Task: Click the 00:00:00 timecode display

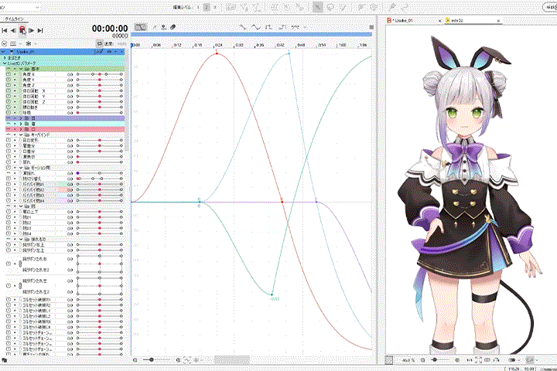Action: point(110,29)
